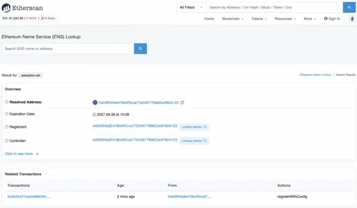Click Expiration Date help icon
357x208 pixels.
6,114
